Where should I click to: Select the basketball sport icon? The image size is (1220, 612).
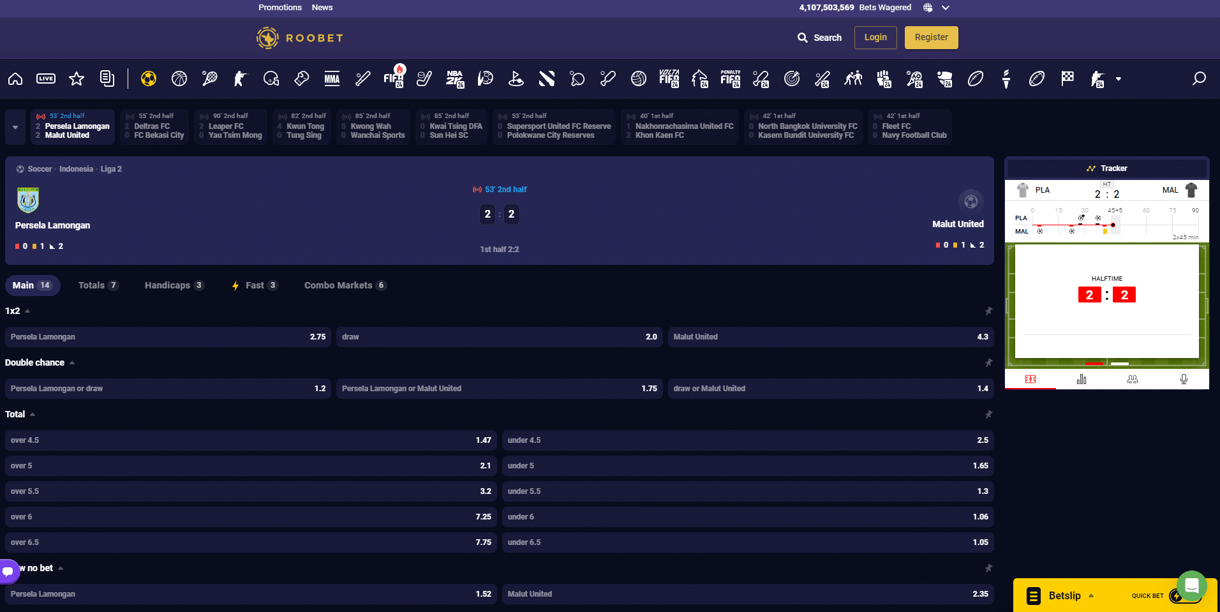179,78
